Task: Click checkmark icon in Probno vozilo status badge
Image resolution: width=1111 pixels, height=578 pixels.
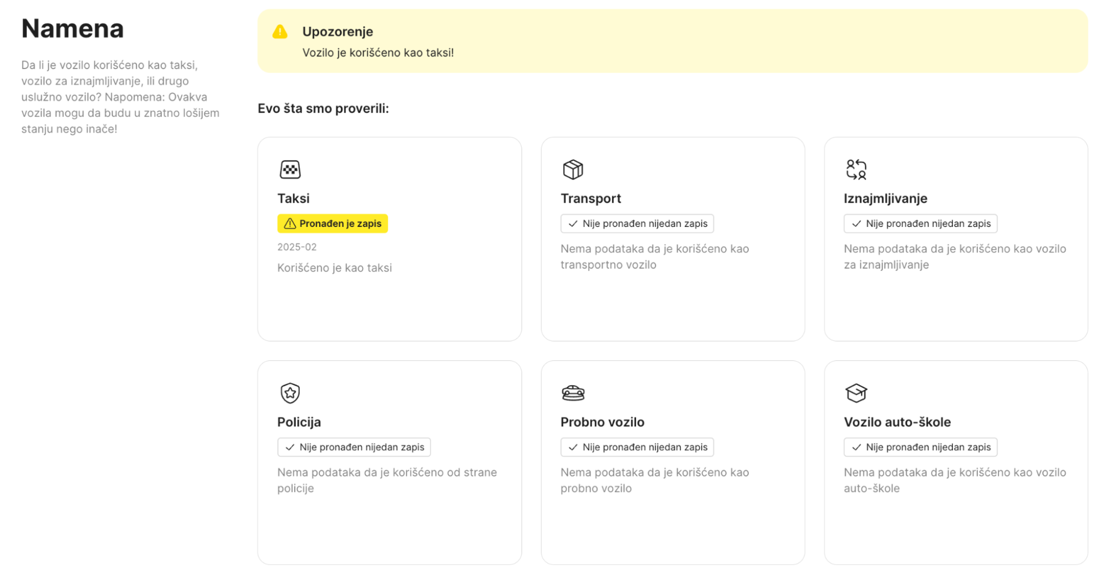Action: point(573,447)
